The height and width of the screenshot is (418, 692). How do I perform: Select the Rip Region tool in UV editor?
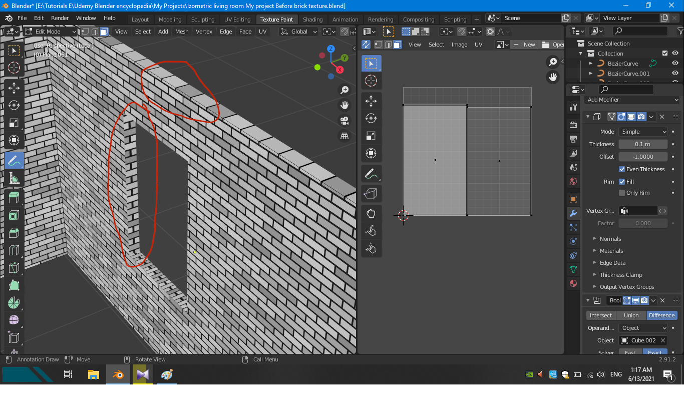coord(371,194)
